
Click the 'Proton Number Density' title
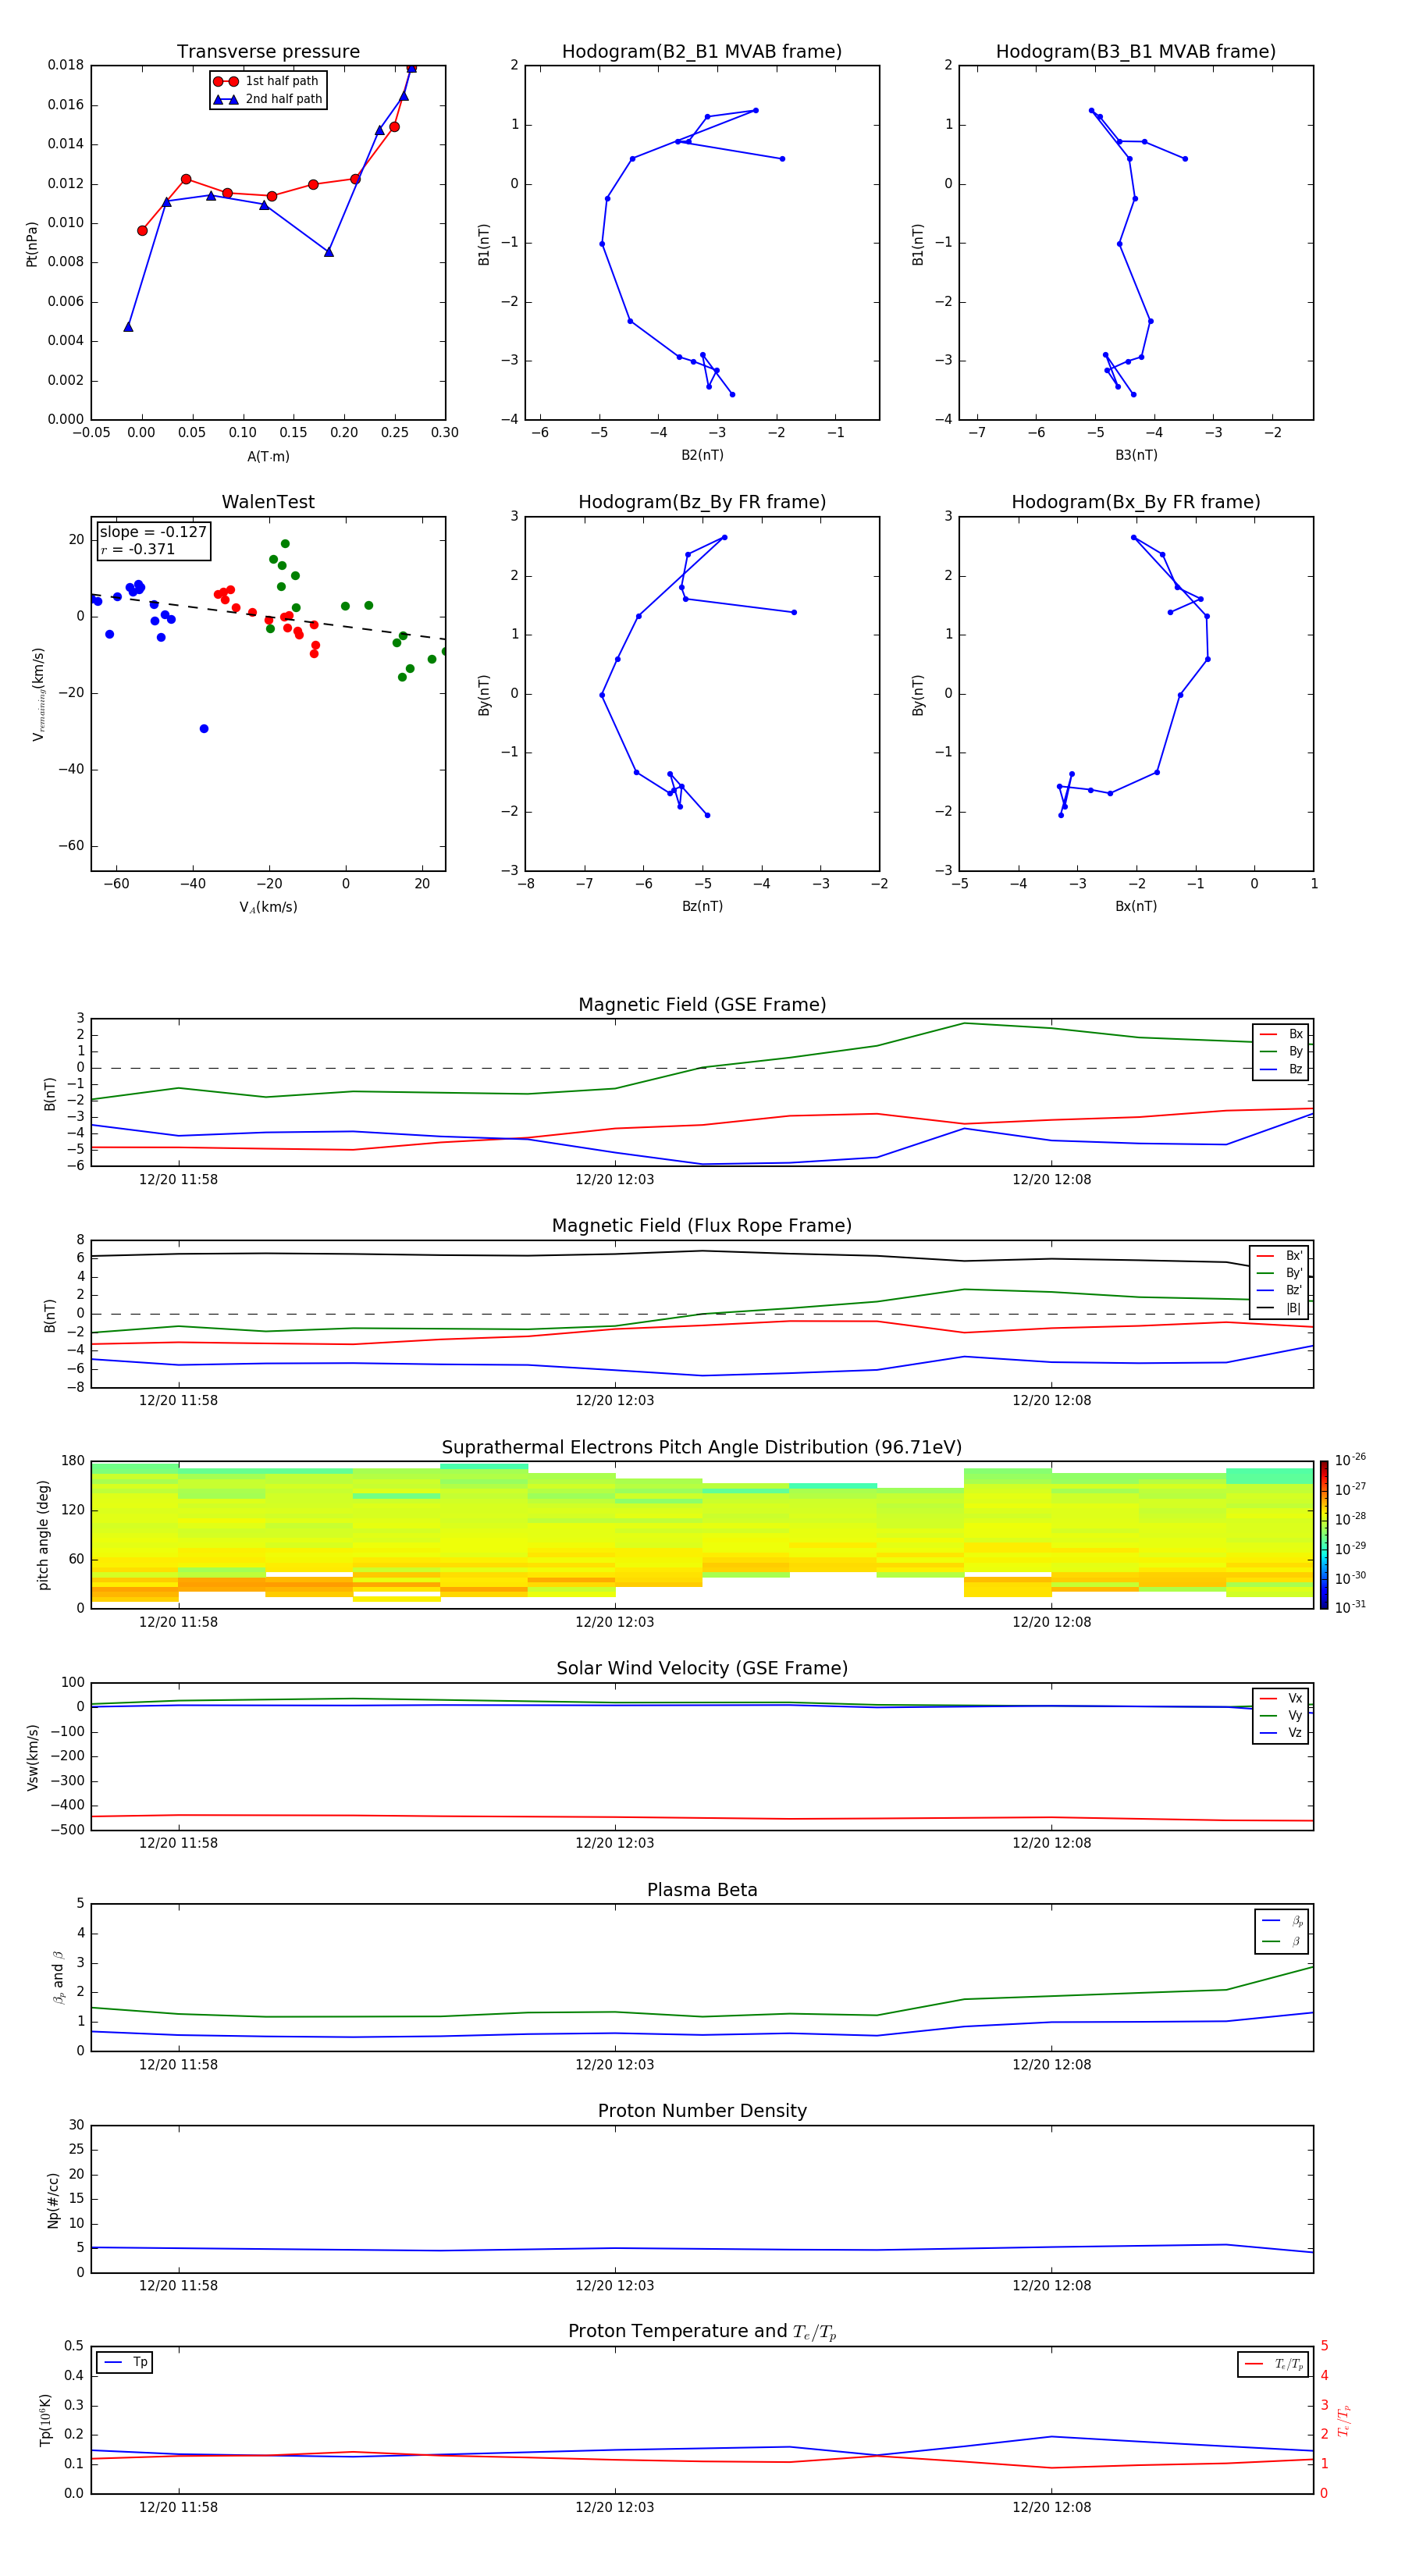point(702,2111)
